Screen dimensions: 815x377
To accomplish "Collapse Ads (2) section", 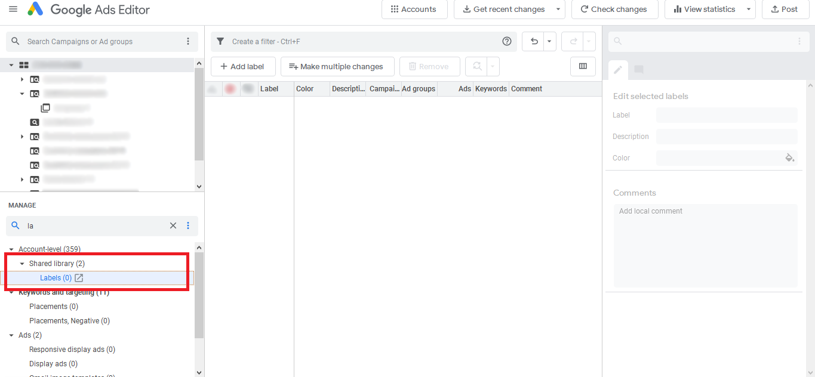I will pyautogui.click(x=11, y=335).
